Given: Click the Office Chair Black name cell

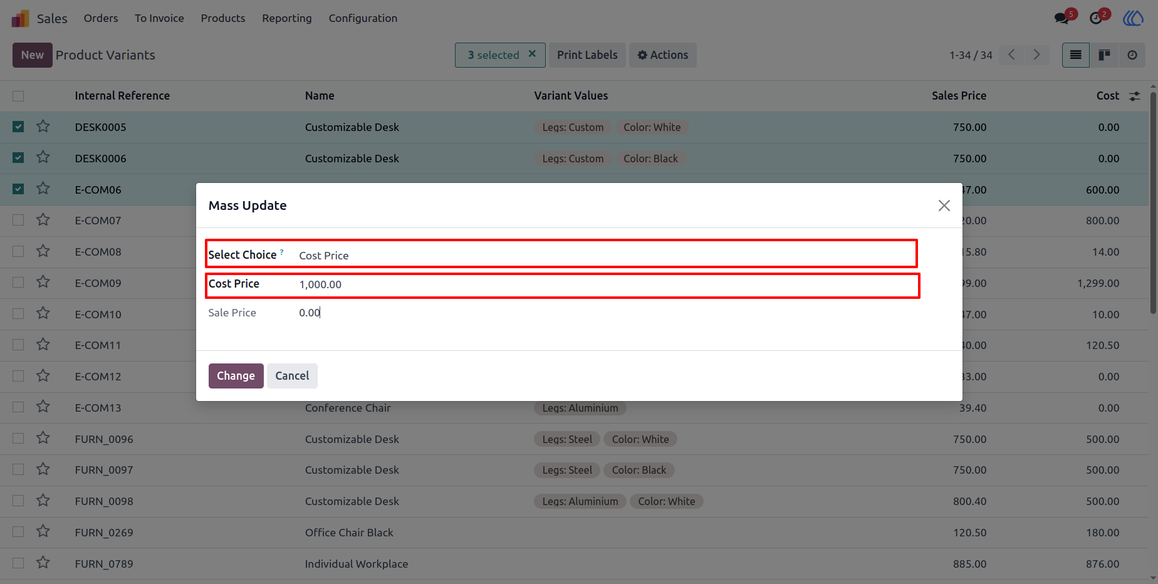Looking at the screenshot, I should point(349,533).
